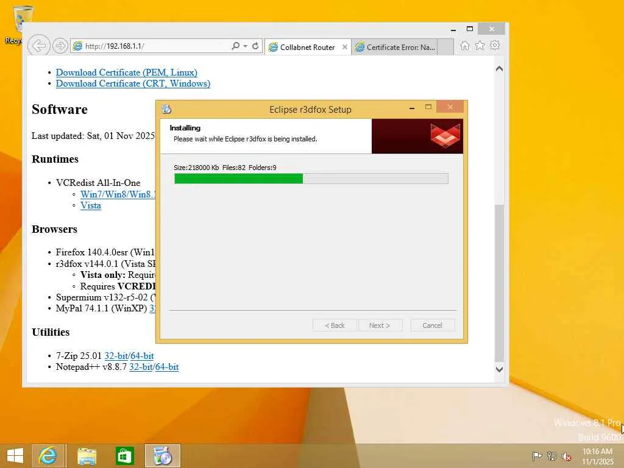Click the muted volume tray icon
The image size is (624, 468).
[x=567, y=456]
